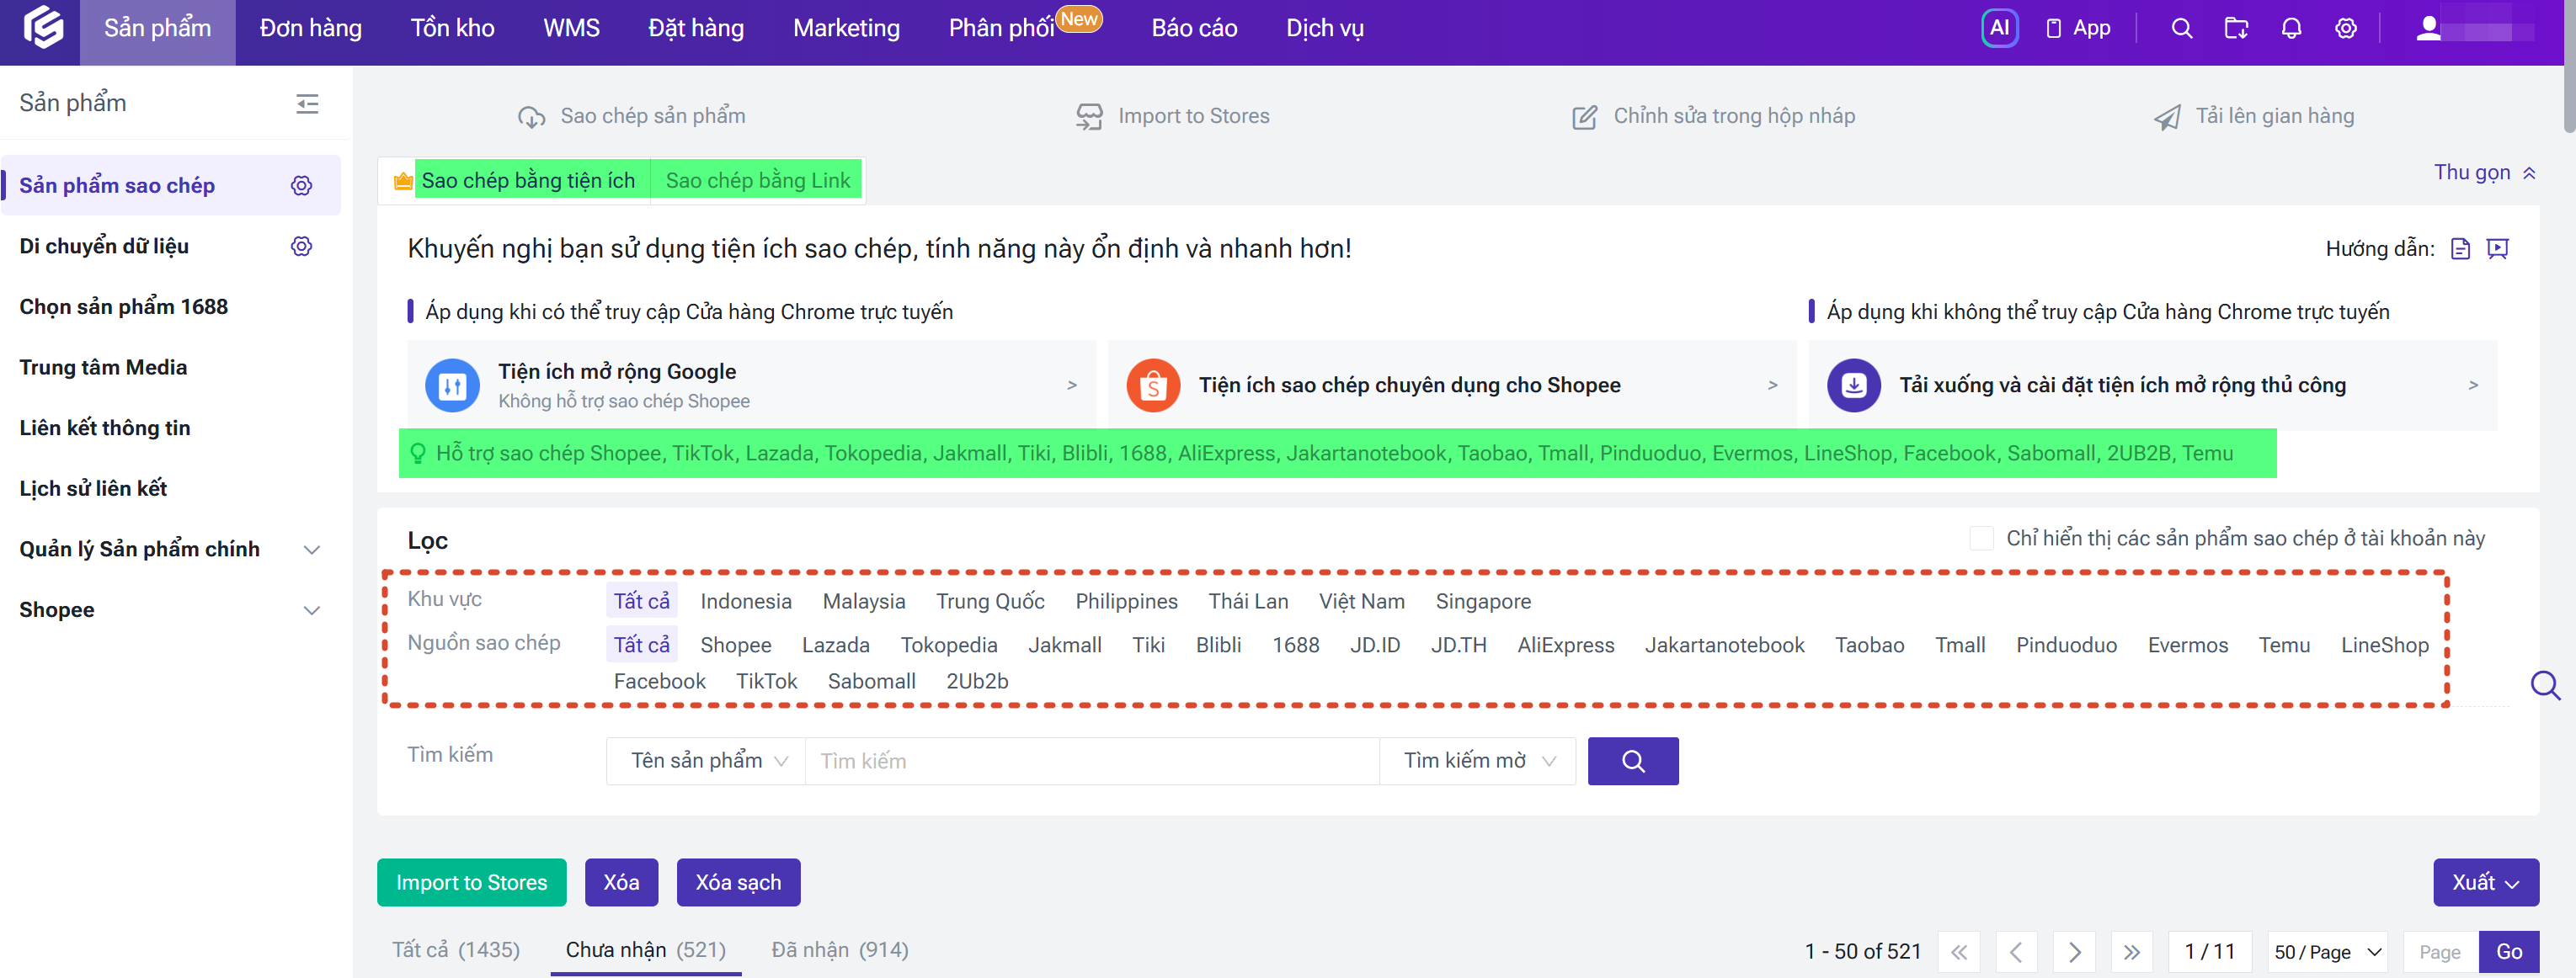The image size is (2576, 978).
Task: Open the App mobile phone icon
Action: pos(2053,28)
